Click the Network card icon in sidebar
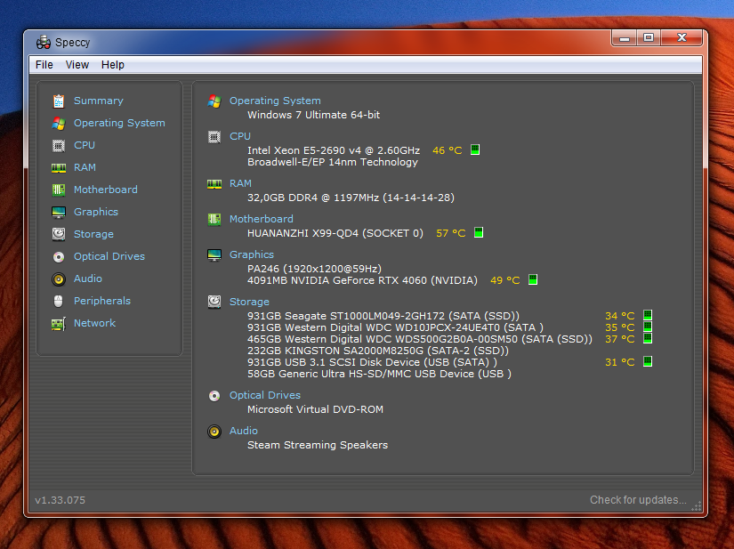 tap(59, 323)
